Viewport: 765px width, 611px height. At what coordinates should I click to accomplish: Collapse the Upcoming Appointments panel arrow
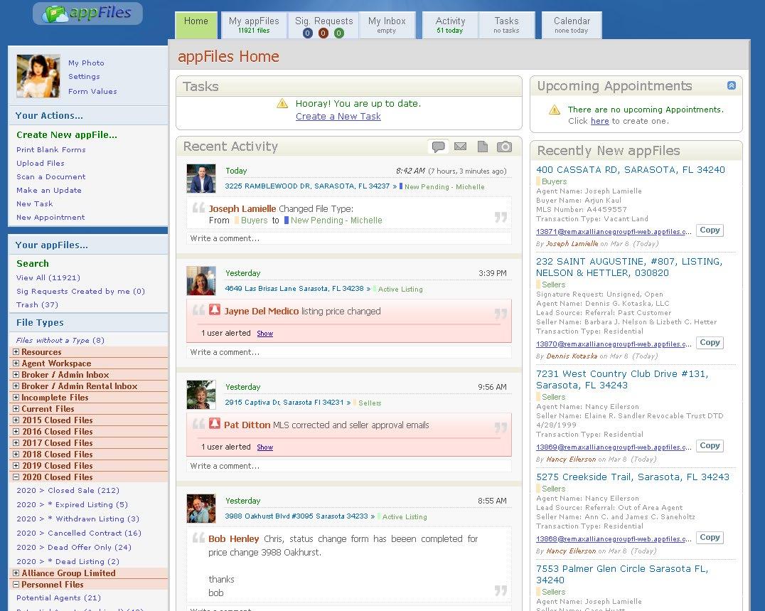(x=732, y=85)
